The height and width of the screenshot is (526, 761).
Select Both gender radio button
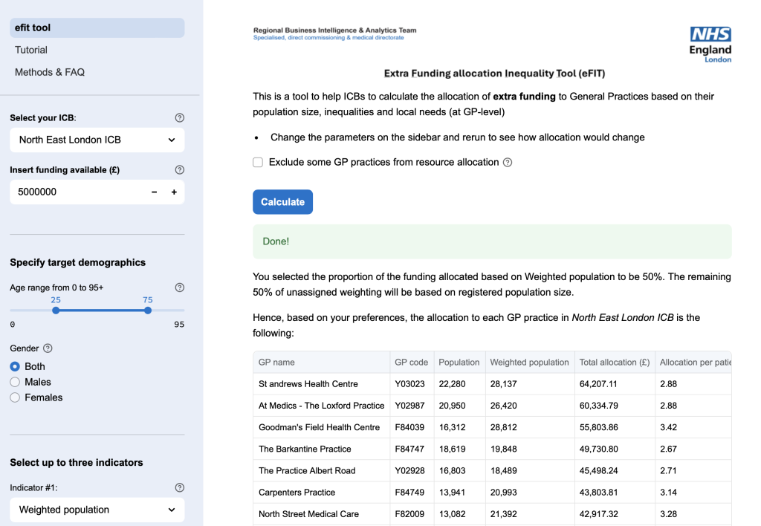point(15,366)
